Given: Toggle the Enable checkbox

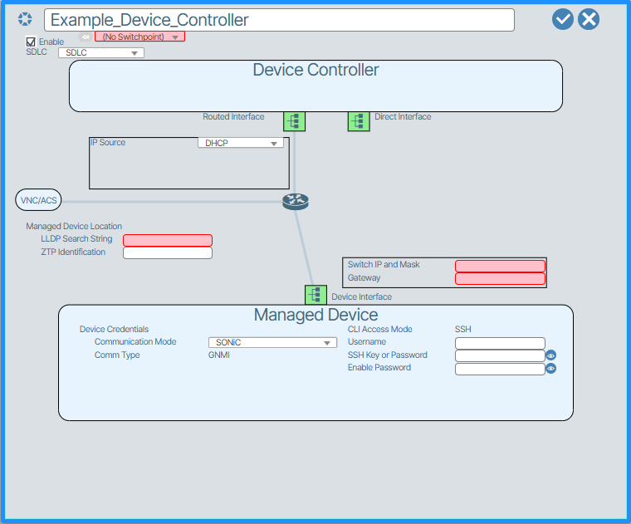Looking at the screenshot, I should pos(32,42).
